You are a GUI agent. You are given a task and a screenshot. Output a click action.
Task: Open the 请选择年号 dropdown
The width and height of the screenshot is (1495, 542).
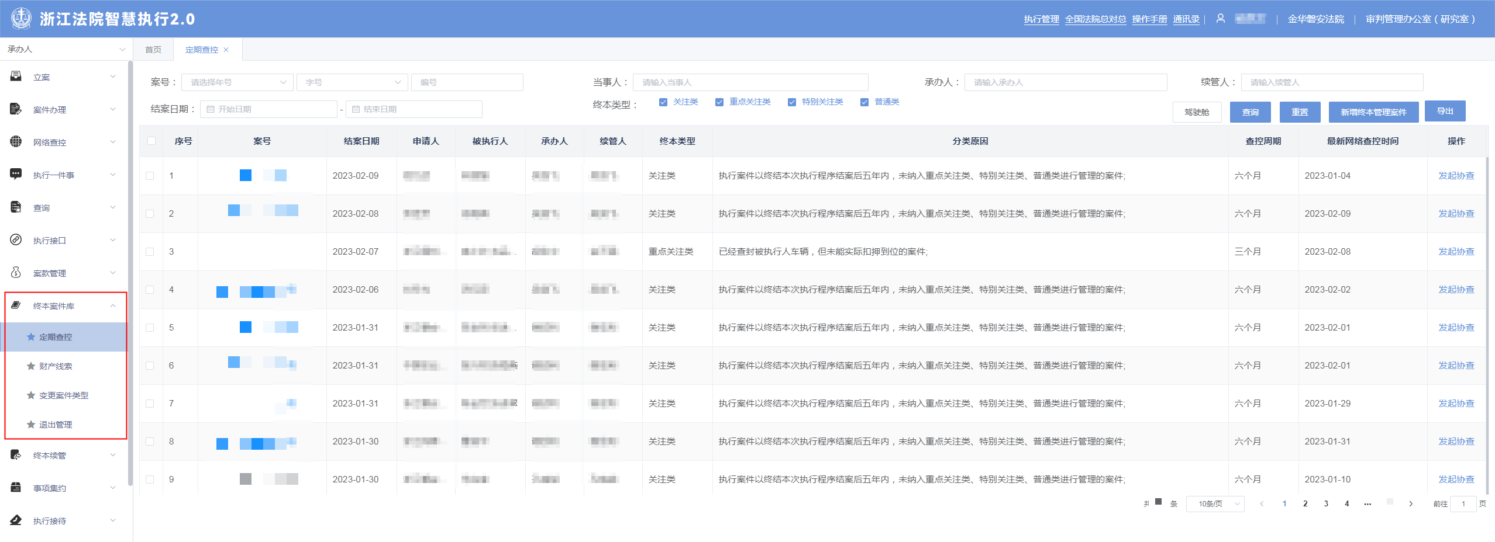coord(237,82)
